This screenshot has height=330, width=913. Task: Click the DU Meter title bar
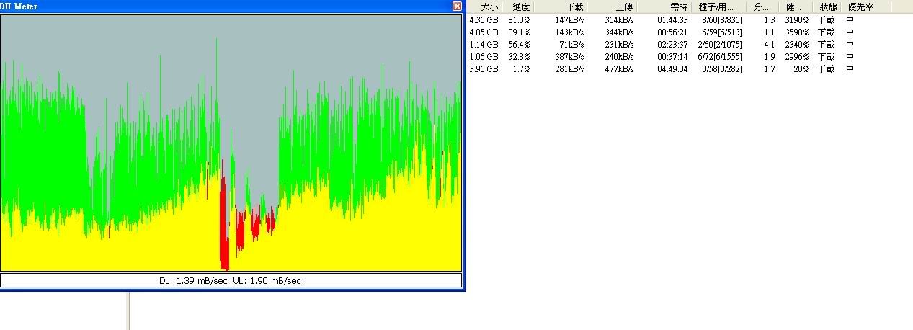(216, 6)
